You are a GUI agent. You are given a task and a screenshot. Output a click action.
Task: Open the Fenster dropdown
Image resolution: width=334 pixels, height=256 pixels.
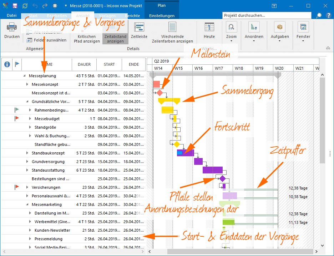(303, 32)
